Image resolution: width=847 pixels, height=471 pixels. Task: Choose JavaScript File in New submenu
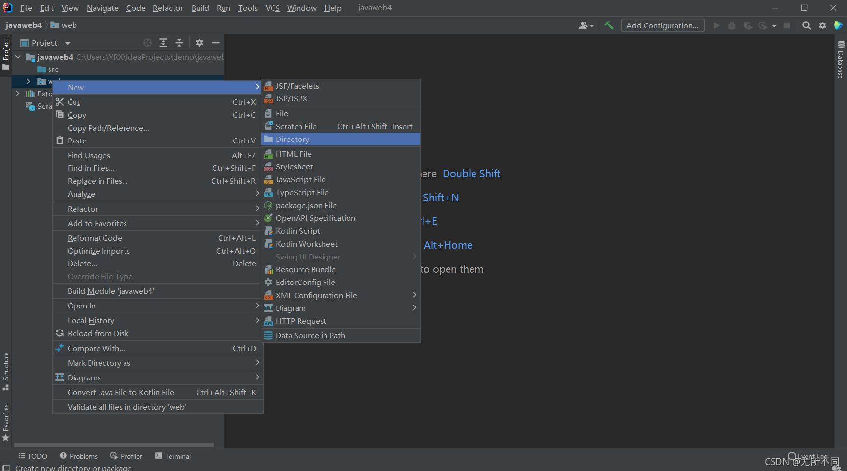[341, 179]
